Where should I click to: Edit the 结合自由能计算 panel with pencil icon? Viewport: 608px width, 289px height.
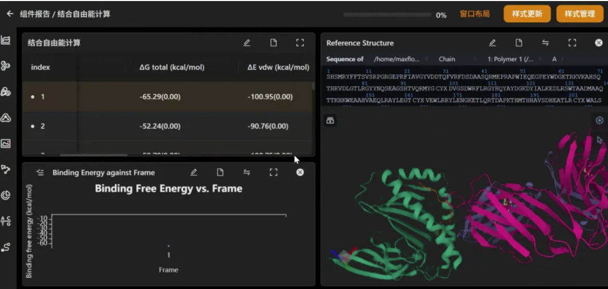tap(246, 43)
